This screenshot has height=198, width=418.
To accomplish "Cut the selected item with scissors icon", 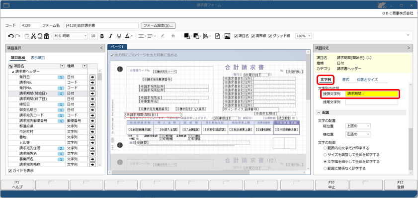I will [x=33, y=36].
